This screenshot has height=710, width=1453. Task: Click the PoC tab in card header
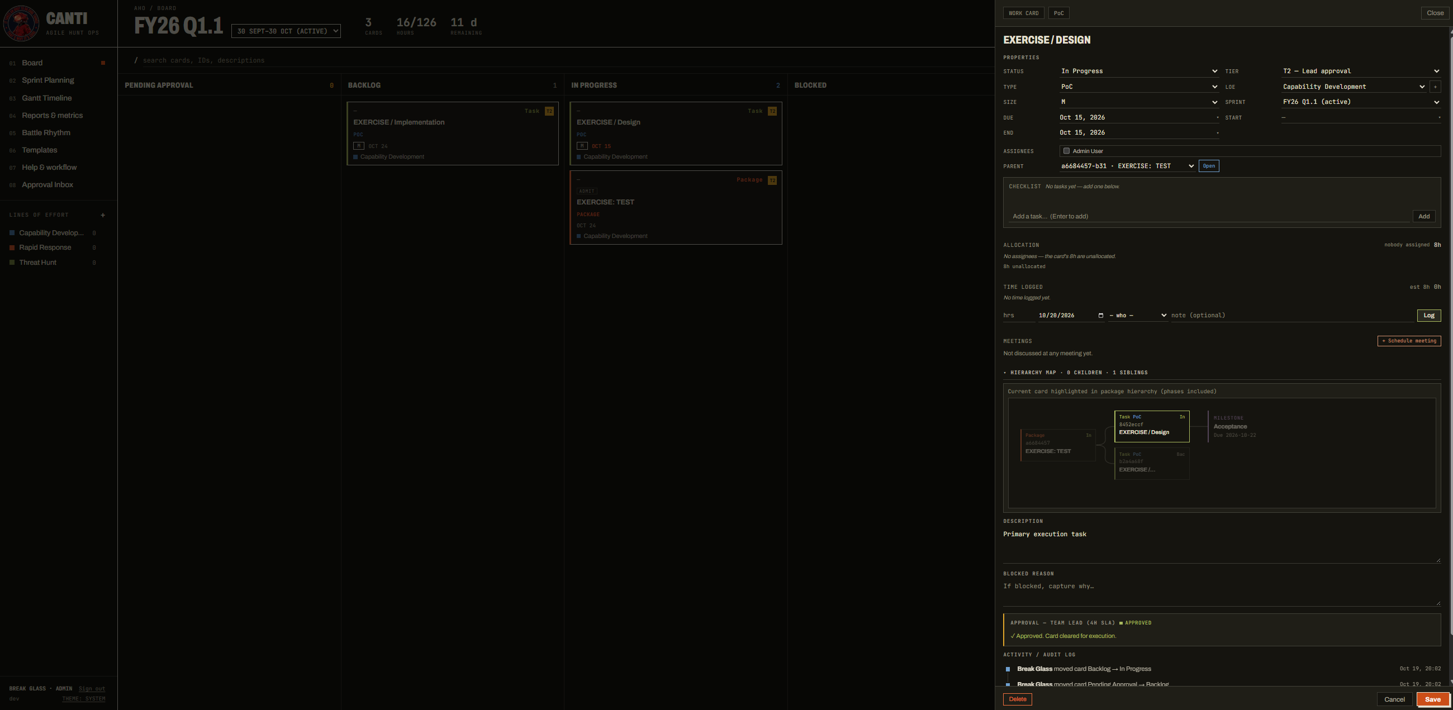pos(1058,13)
